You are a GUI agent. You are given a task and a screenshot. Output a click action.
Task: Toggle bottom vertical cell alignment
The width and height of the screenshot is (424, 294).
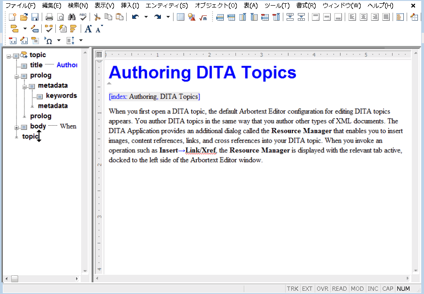tap(338, 17)
